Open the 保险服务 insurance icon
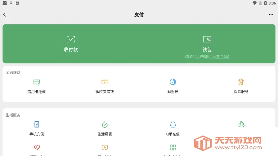The width and height of the screenshot is (278, 156). click(x=241, y=82)
